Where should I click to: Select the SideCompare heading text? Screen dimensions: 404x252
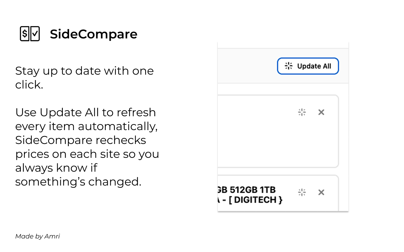pyautogui.click(x=93, y=34)
